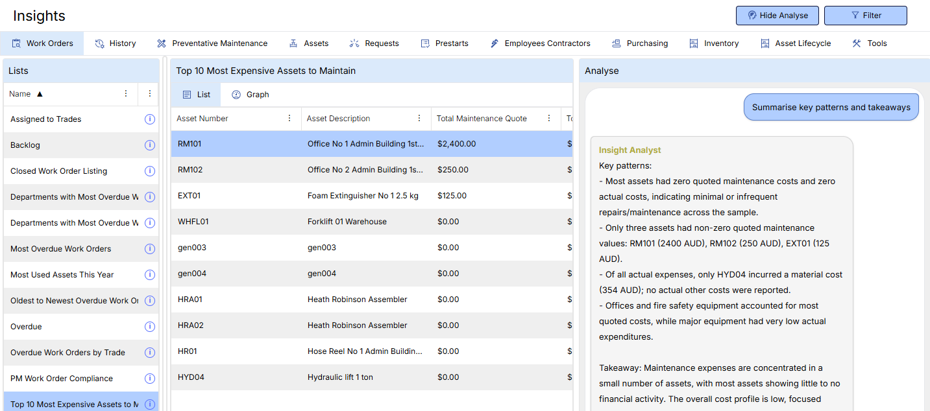The height and width of the screenshot is (411, 930).
Task: Click Summarise key patterns and takeaways prompt
Action: (831, 108)
